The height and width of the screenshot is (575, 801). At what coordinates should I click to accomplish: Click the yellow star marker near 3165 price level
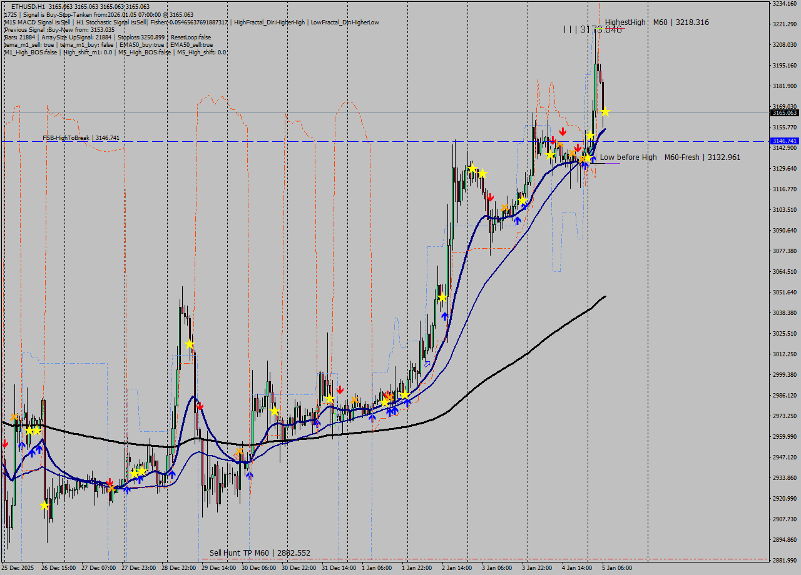click(x=605, y=112)
